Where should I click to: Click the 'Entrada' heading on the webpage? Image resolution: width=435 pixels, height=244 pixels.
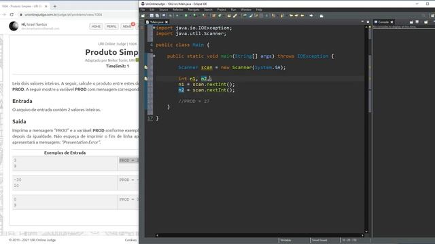point(22,101)
